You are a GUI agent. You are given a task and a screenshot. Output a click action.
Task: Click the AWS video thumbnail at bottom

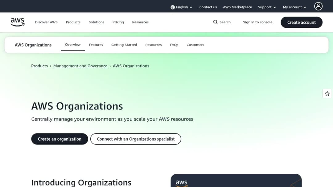tap(236, 181)
